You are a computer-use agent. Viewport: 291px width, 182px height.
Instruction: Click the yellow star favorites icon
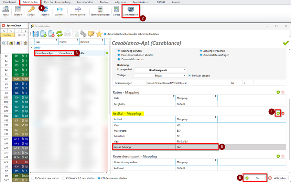99,34
